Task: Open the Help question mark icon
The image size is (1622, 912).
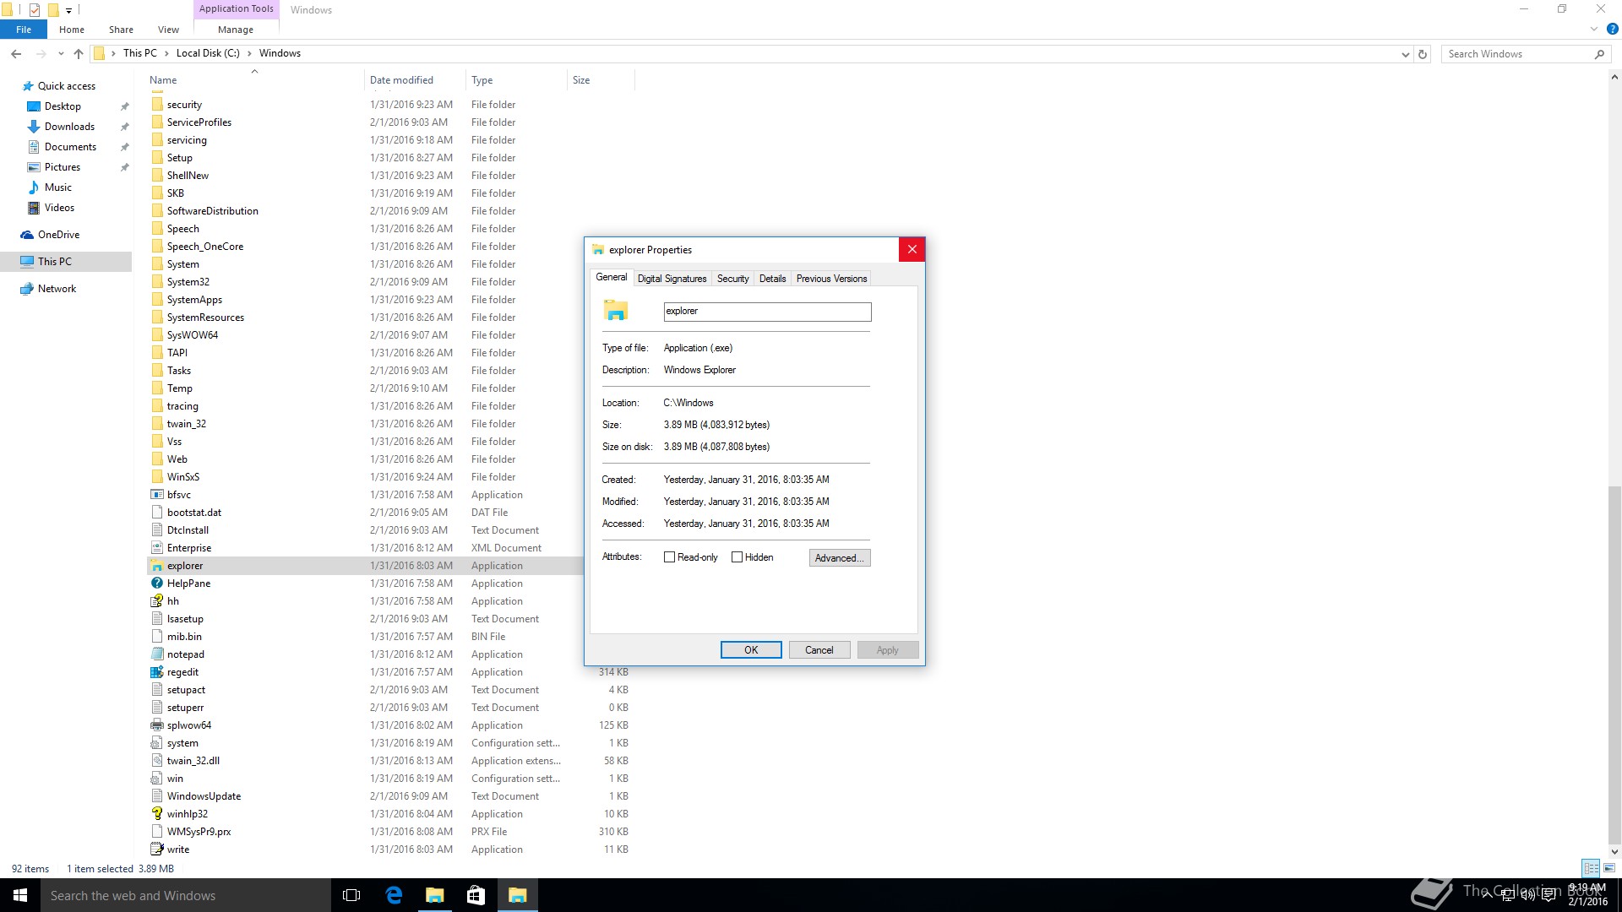Action: click(x=1612, y=29)
